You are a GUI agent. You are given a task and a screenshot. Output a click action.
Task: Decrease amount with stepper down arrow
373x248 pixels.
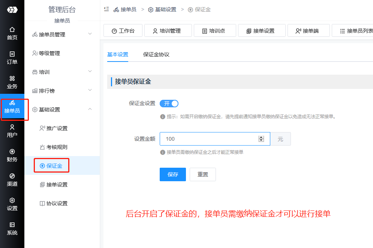pos(261,141)
